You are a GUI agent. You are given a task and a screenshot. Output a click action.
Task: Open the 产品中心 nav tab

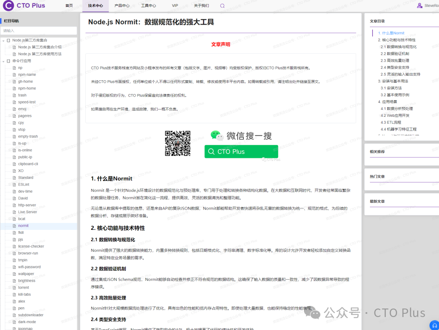point(122,6)
